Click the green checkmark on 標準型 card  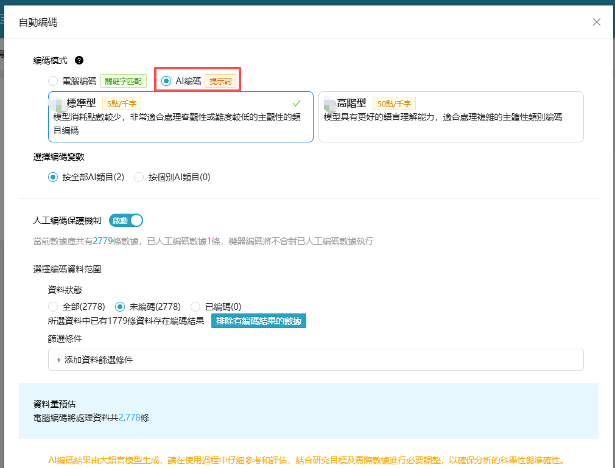pyautogui.click(x=297, y=103)
